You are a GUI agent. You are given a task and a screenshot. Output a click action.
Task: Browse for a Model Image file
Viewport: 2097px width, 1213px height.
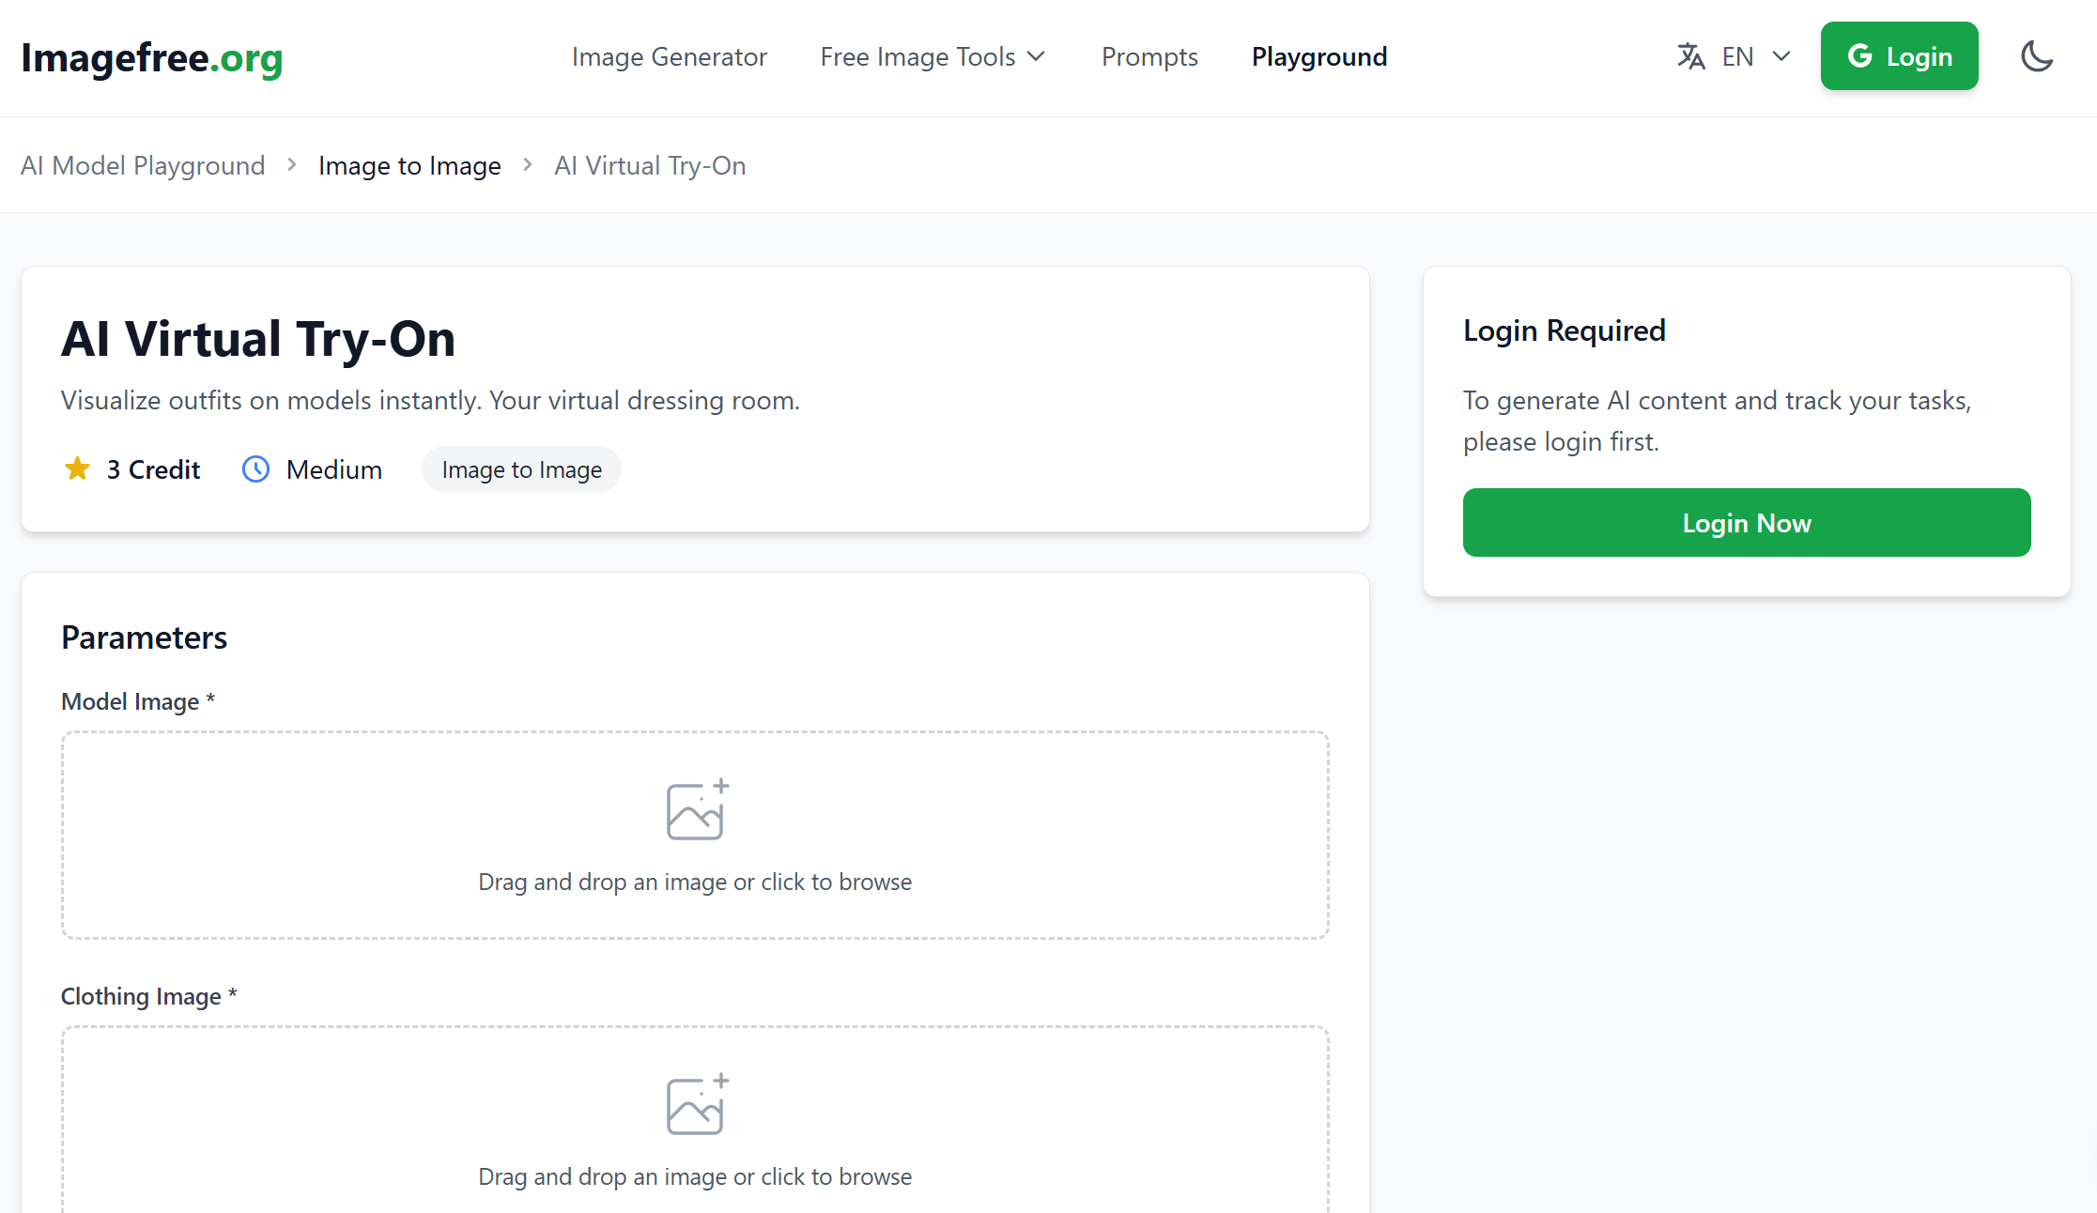pyautogui.click(x=695, y=836)
